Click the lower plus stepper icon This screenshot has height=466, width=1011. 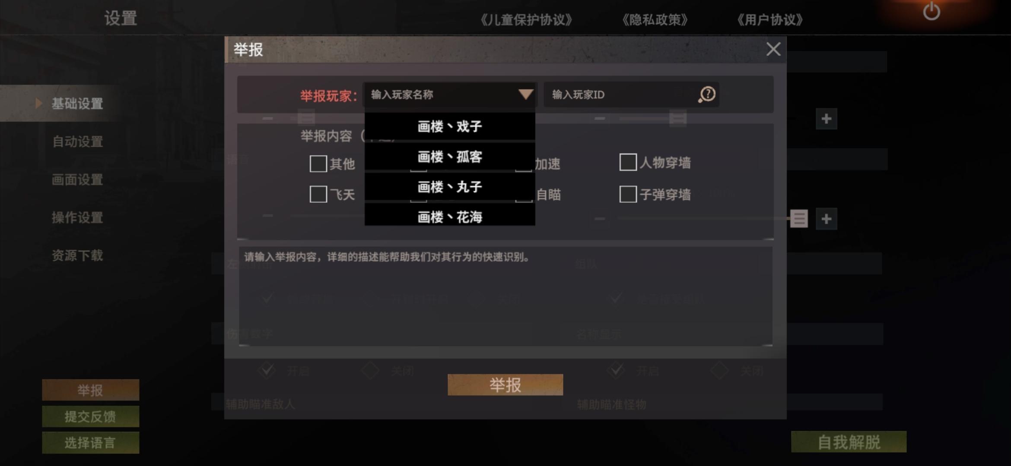(826, 219)
